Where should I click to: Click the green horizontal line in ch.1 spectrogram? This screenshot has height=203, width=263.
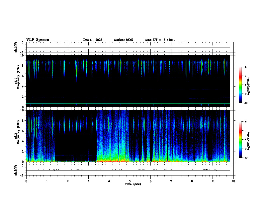click(x=128, y=104)
